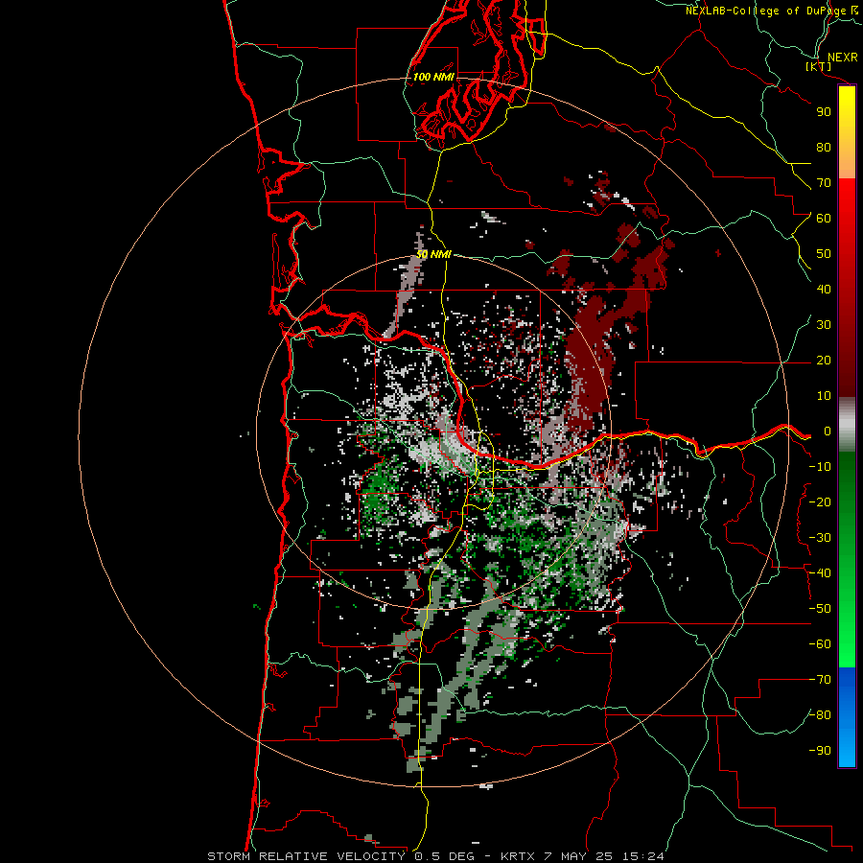Click the 'NEXR' label above the colorbar
This screenshot has width=863, height=863.
(843, 58)
